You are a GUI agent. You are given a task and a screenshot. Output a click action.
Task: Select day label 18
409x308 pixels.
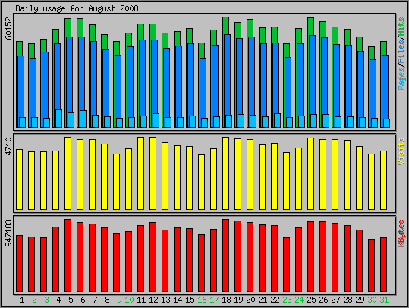click(x=226, y=300)
